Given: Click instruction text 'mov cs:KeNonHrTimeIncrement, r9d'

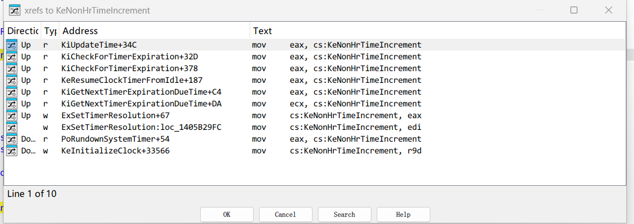Looking at the screenshot, I should pos(336,151).
